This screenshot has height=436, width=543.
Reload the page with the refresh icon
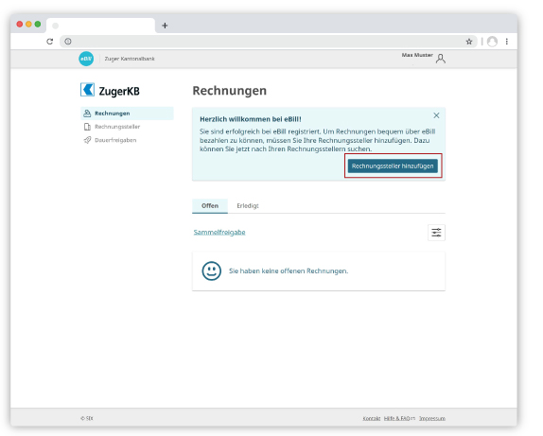click(50, 42)
